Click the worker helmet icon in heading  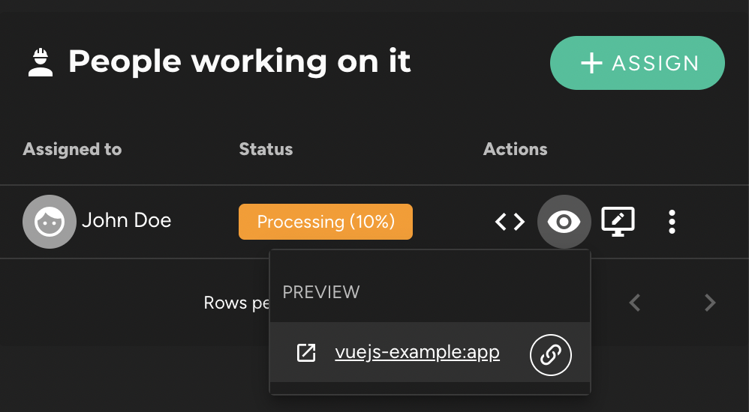(x=40, y=62)
